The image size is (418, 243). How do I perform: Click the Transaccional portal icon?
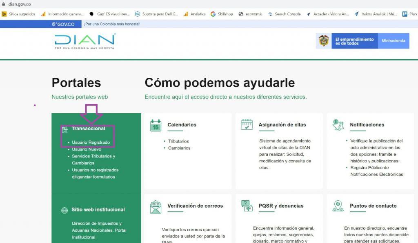tap(64, 129)
